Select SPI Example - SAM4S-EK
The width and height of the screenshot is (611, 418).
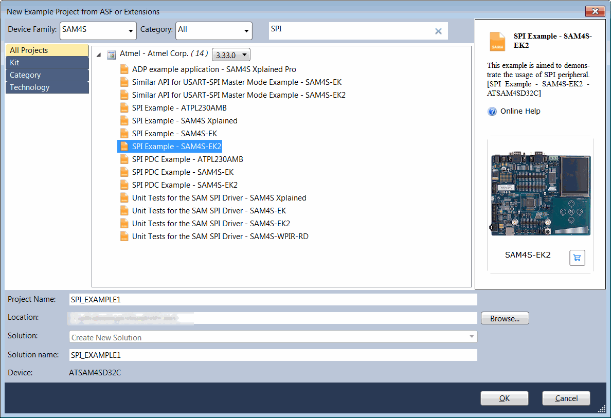[x=174, y=134]
